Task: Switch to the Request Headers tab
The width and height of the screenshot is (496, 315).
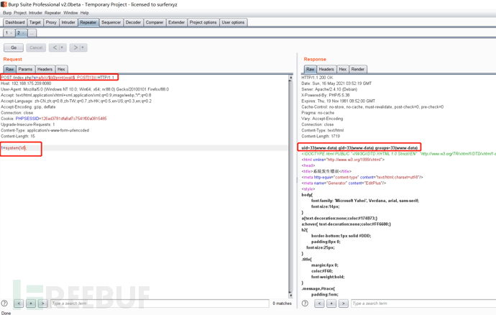Action: coord(45,69)
